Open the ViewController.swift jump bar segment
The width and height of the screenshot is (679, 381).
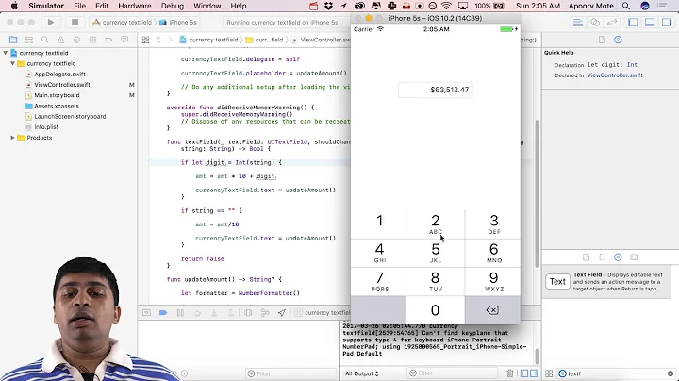click(x=321, y=40)
